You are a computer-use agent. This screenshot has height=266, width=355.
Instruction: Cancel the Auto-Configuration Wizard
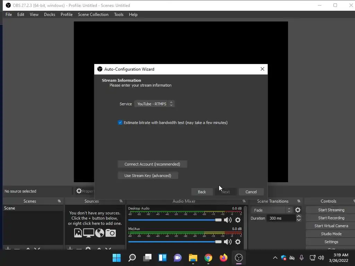click(251, 192)
